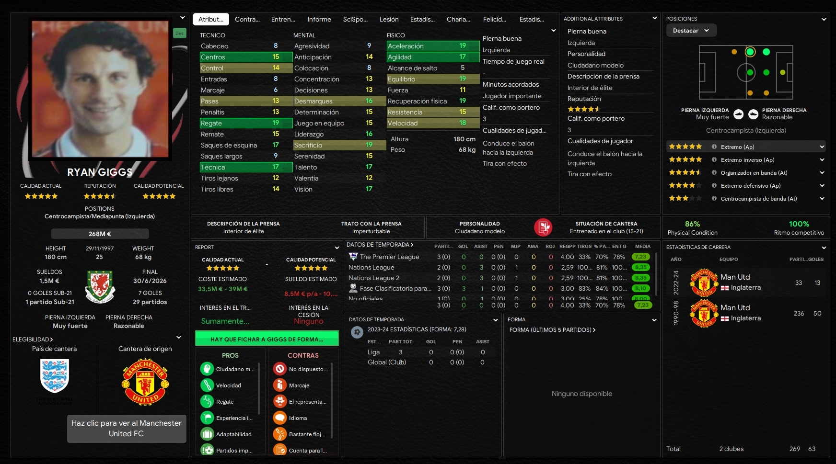Screen dimensions: 836x464
Task: Click the Datos de Temporada link header
Action: [380, 245]
